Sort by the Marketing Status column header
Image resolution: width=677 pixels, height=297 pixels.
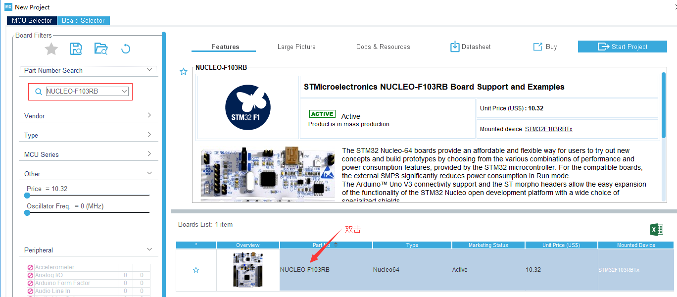click(488, 245)
